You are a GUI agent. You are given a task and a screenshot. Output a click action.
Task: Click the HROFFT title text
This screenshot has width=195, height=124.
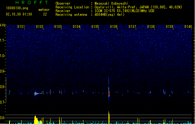32,2
